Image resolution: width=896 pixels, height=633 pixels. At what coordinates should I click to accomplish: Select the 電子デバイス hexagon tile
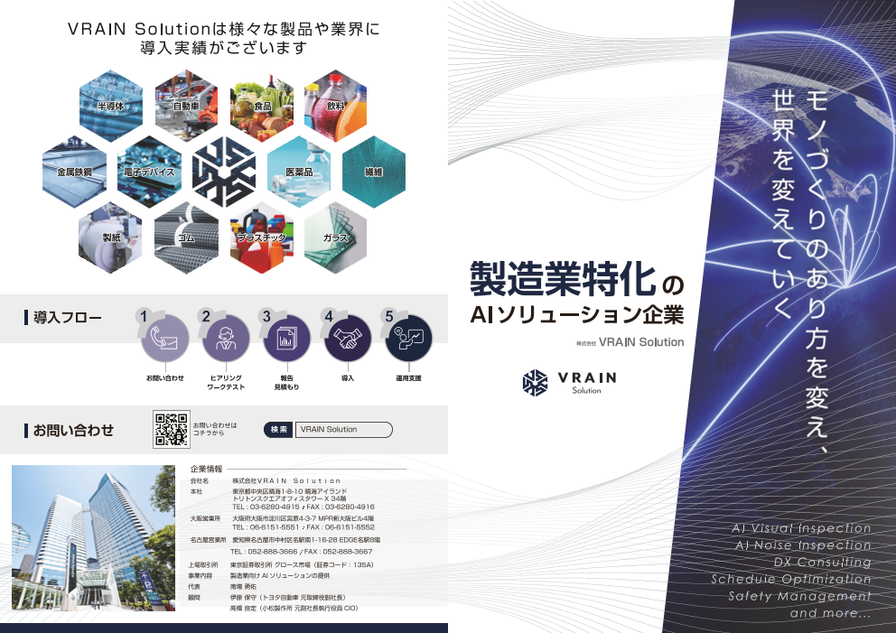(149, 172)
